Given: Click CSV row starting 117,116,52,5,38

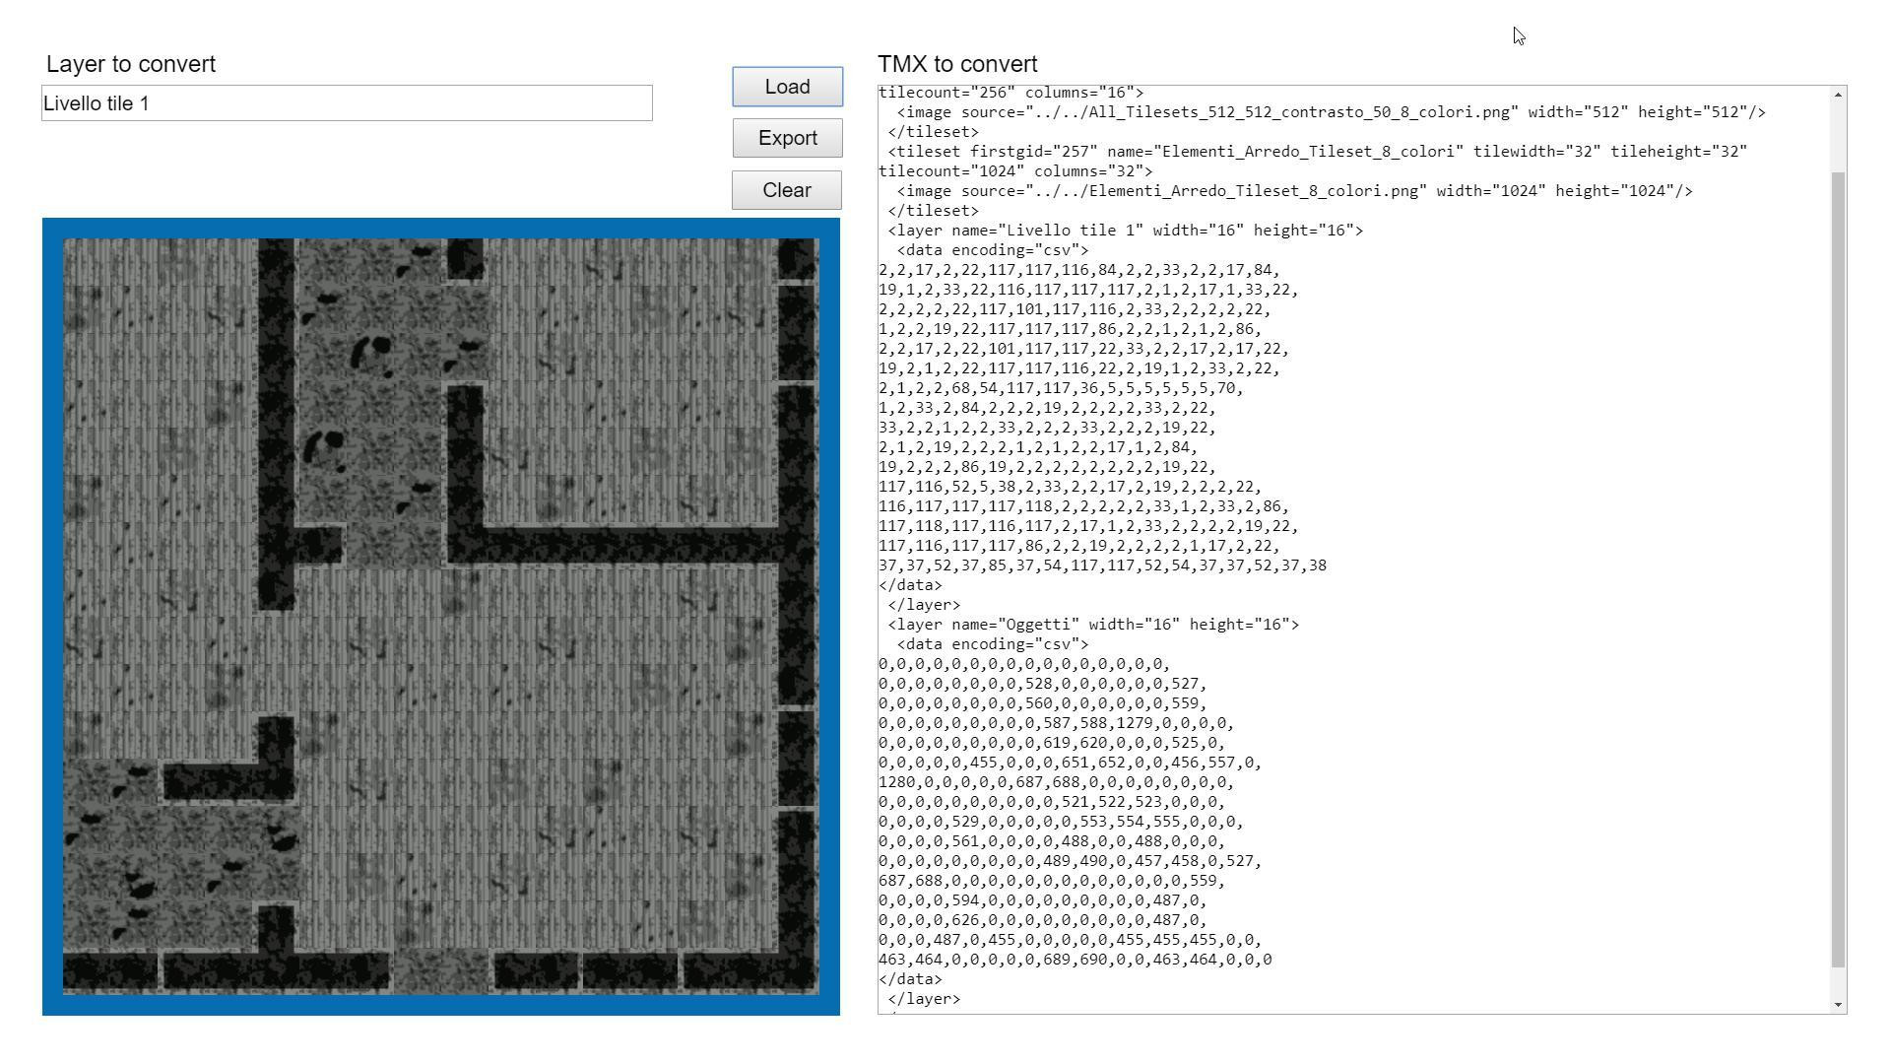Looking at the screenshot, I should click(x=1070, y=487).
